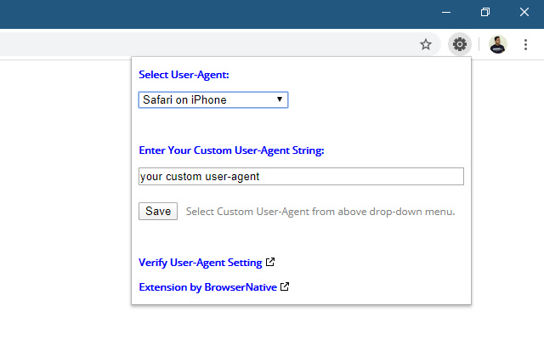The width and height of the screenshot is (544, 340).
Task: Open the User-Agent switcher gear extension icon
Action: pos(460,44)
